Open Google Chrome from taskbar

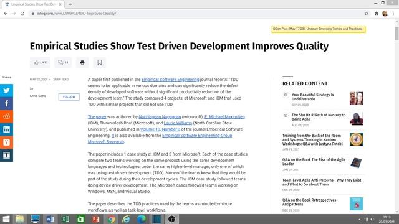coord(111,219)
